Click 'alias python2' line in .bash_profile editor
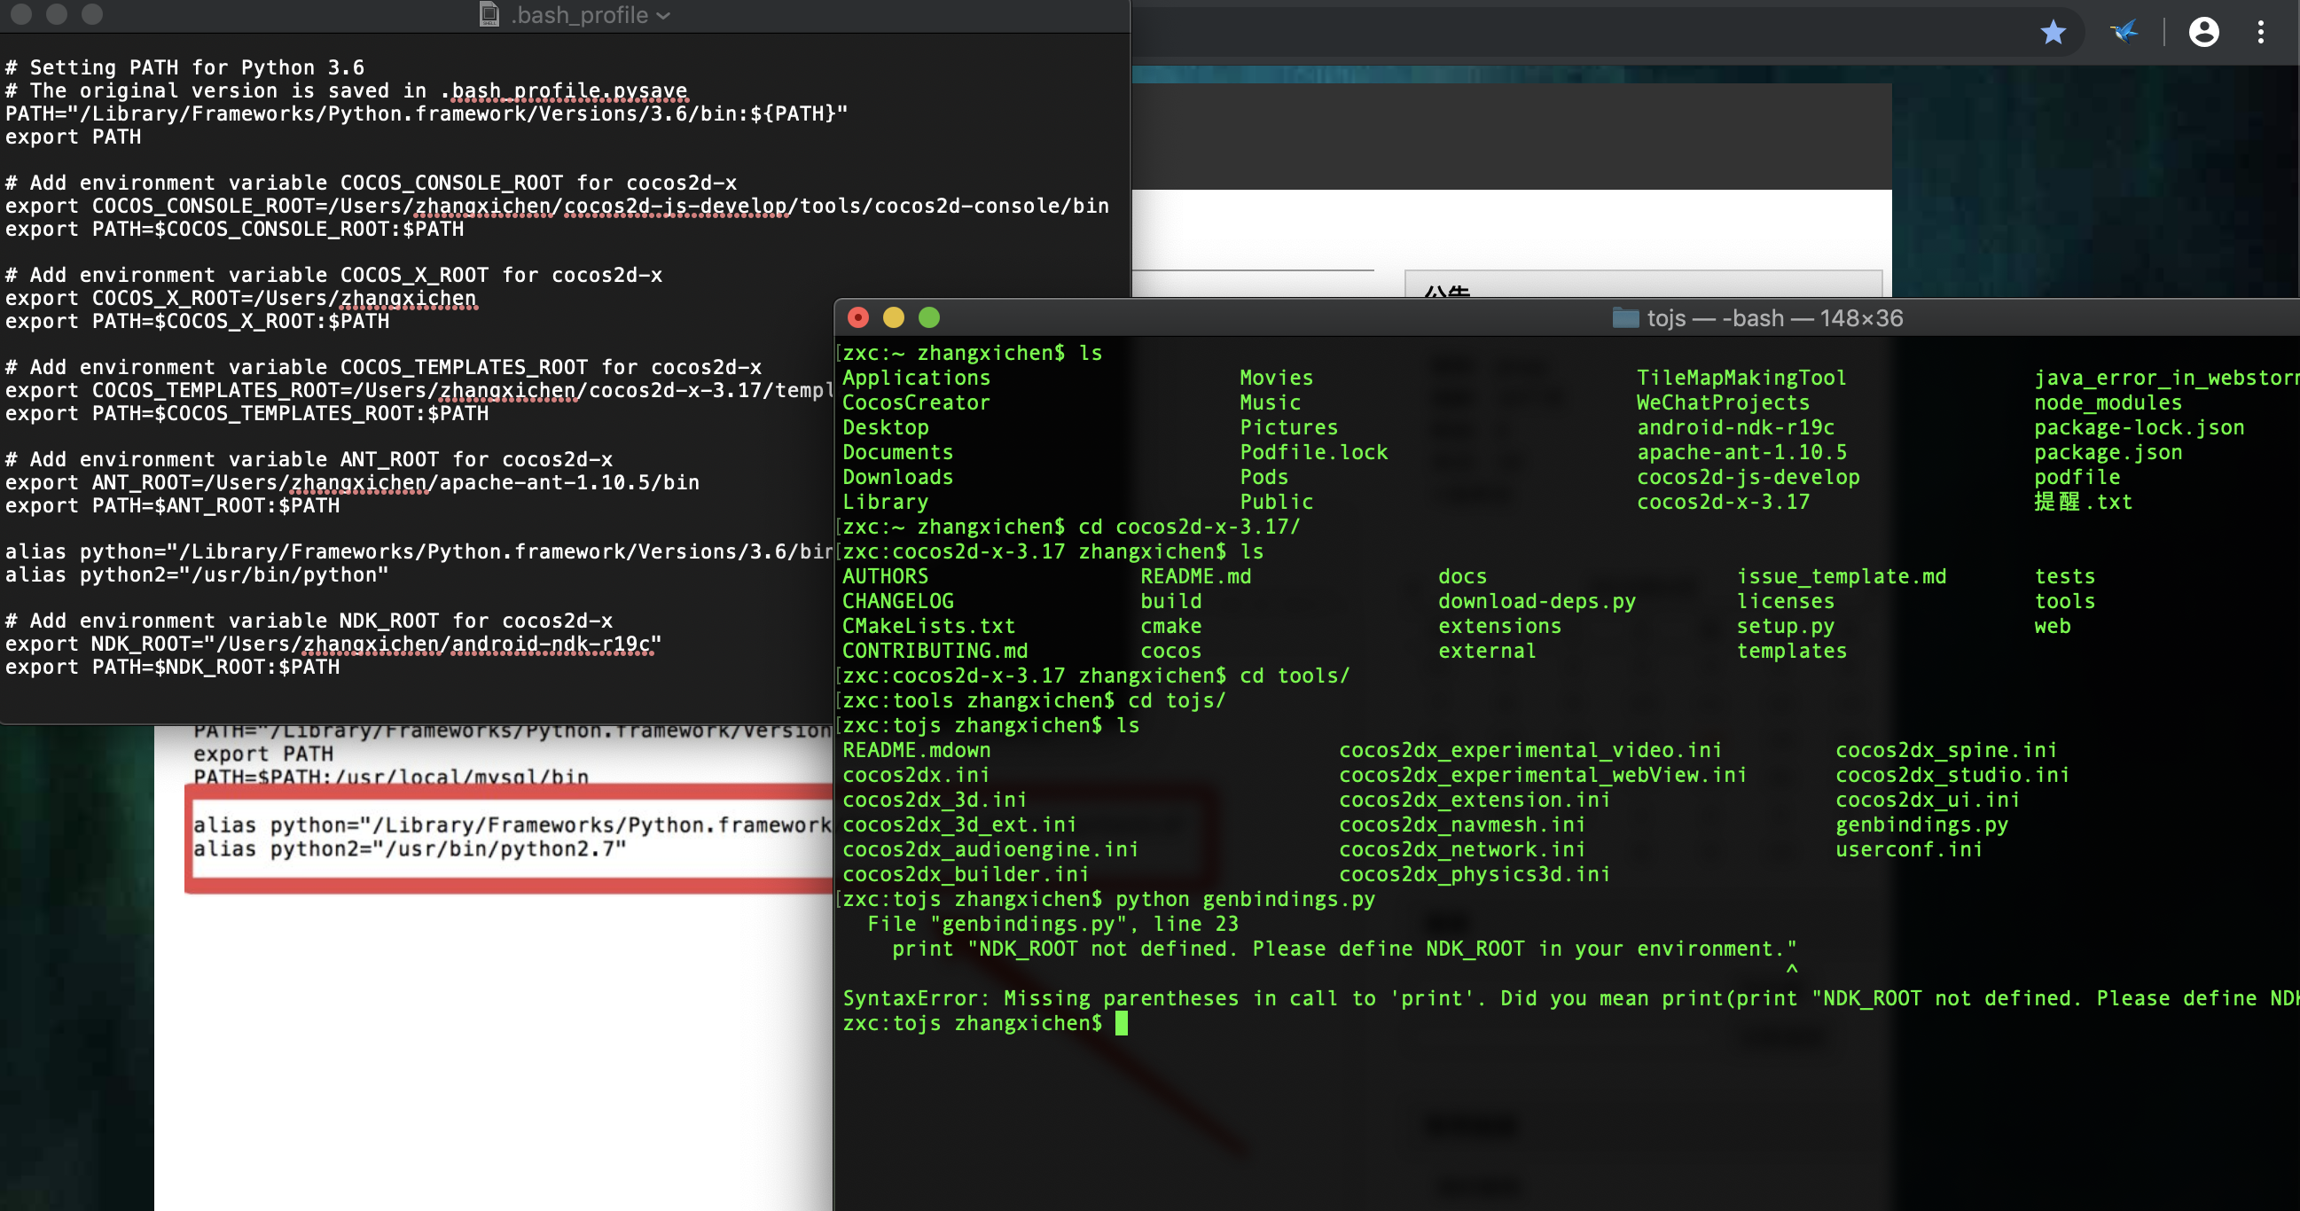Image resolution: width=2300 pixels, height=1211 pixels. point(197,574)
